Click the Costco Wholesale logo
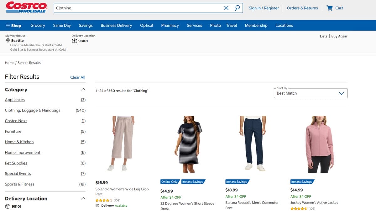Image resolution: width=376 pixels, height=211 pixels. (27, 8)
